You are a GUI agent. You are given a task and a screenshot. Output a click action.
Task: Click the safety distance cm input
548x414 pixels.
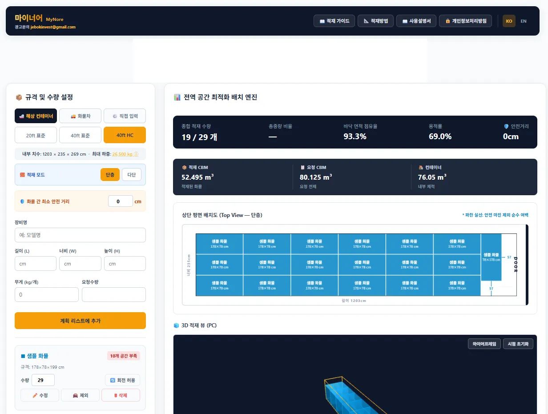pyautogui.click(x=121, y=201)
